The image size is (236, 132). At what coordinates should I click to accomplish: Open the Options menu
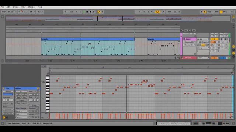click(x=32, y=7)
